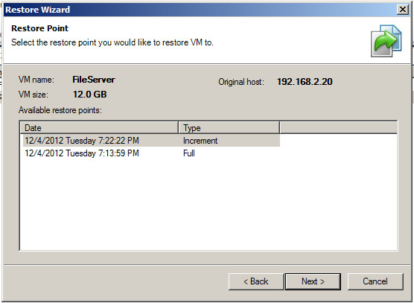Click the Available restore points label
414x303 pixels.
coord(60,110)
